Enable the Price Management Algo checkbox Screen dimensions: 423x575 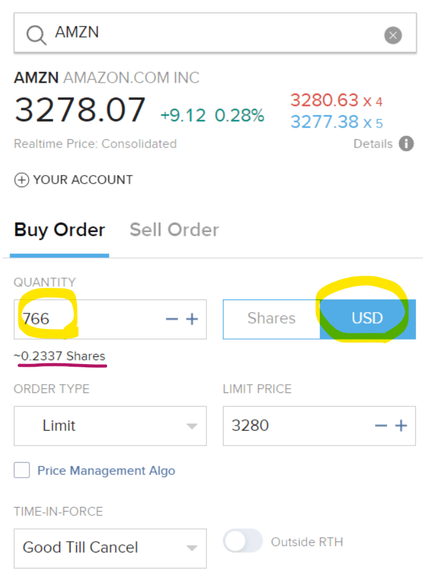(x=22, y=470)
